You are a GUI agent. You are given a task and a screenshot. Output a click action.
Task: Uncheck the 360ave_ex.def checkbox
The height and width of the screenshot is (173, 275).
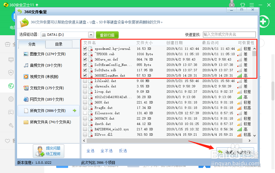pyautogui.click(x=85, y=59)
